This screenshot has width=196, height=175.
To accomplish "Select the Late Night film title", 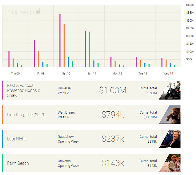I will tap(16, 139).
